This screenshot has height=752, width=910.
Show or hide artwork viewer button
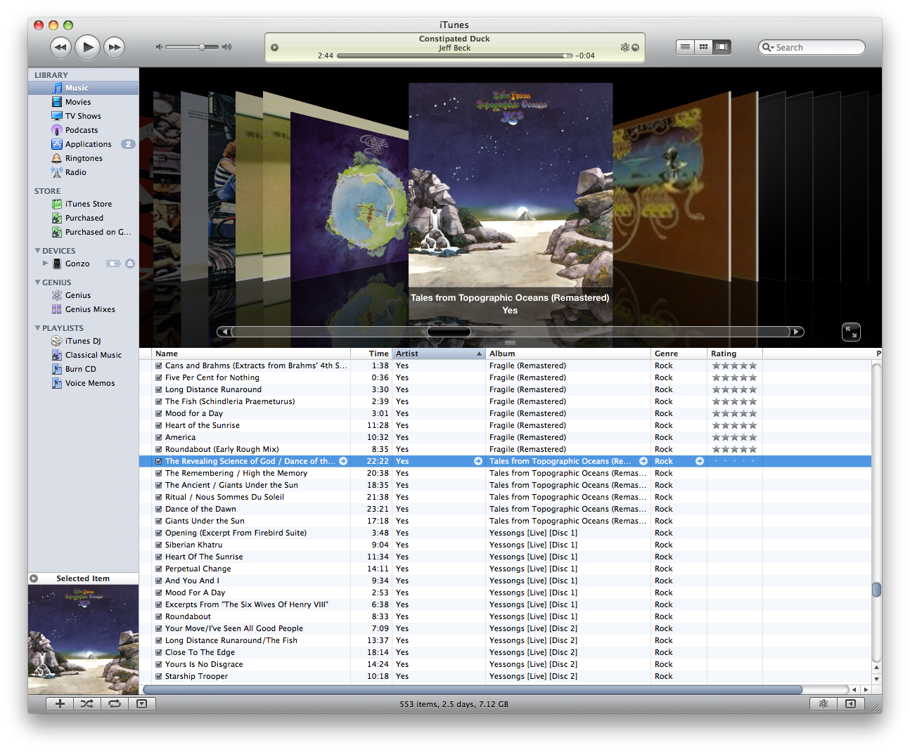(141, 704)
